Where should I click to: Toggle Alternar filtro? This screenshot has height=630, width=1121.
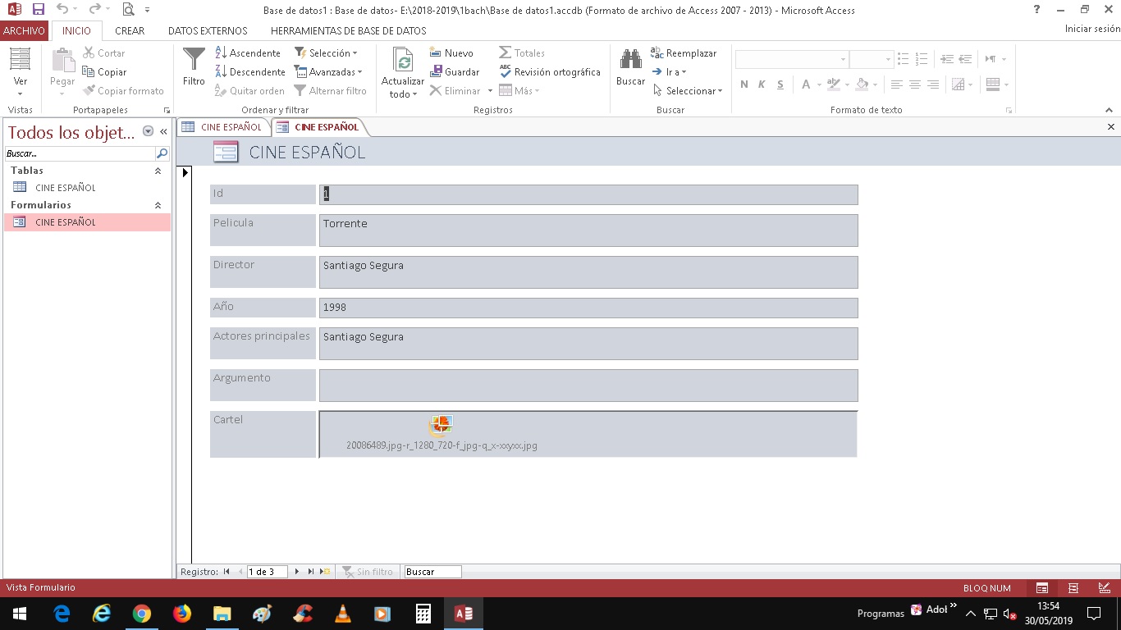click(330, 91)
